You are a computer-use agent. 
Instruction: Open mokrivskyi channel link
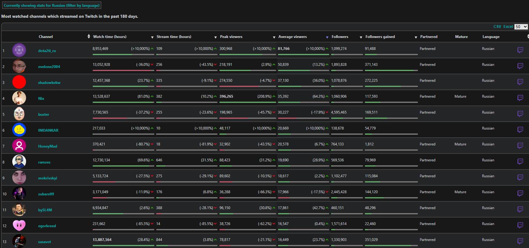(x=48, y=178)
